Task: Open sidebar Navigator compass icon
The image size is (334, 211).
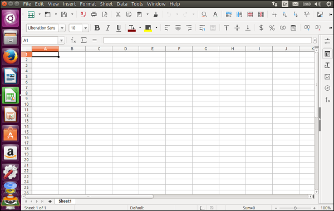Action: coord(327,88)
